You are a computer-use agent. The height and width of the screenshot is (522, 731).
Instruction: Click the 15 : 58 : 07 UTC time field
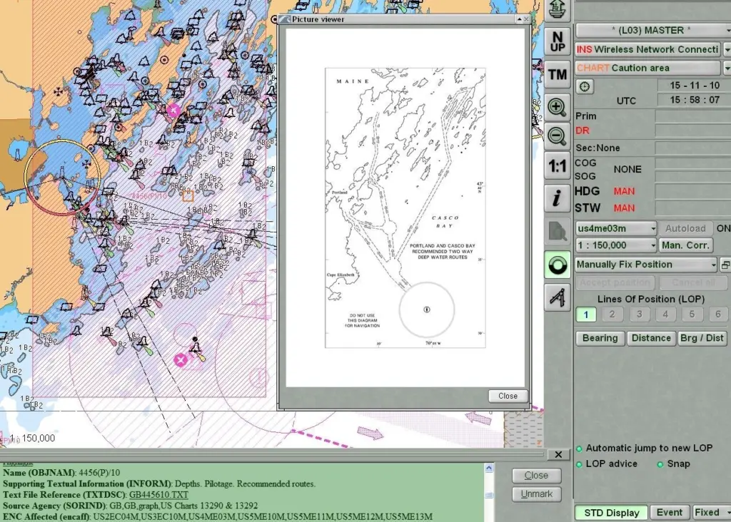coord(694,100)
